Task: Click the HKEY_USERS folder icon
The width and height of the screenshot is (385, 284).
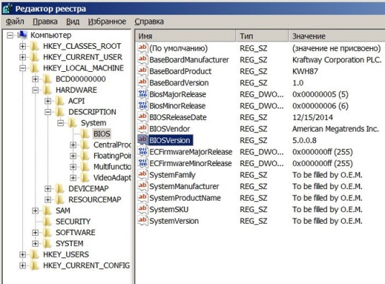Action: tap(34, 255)
